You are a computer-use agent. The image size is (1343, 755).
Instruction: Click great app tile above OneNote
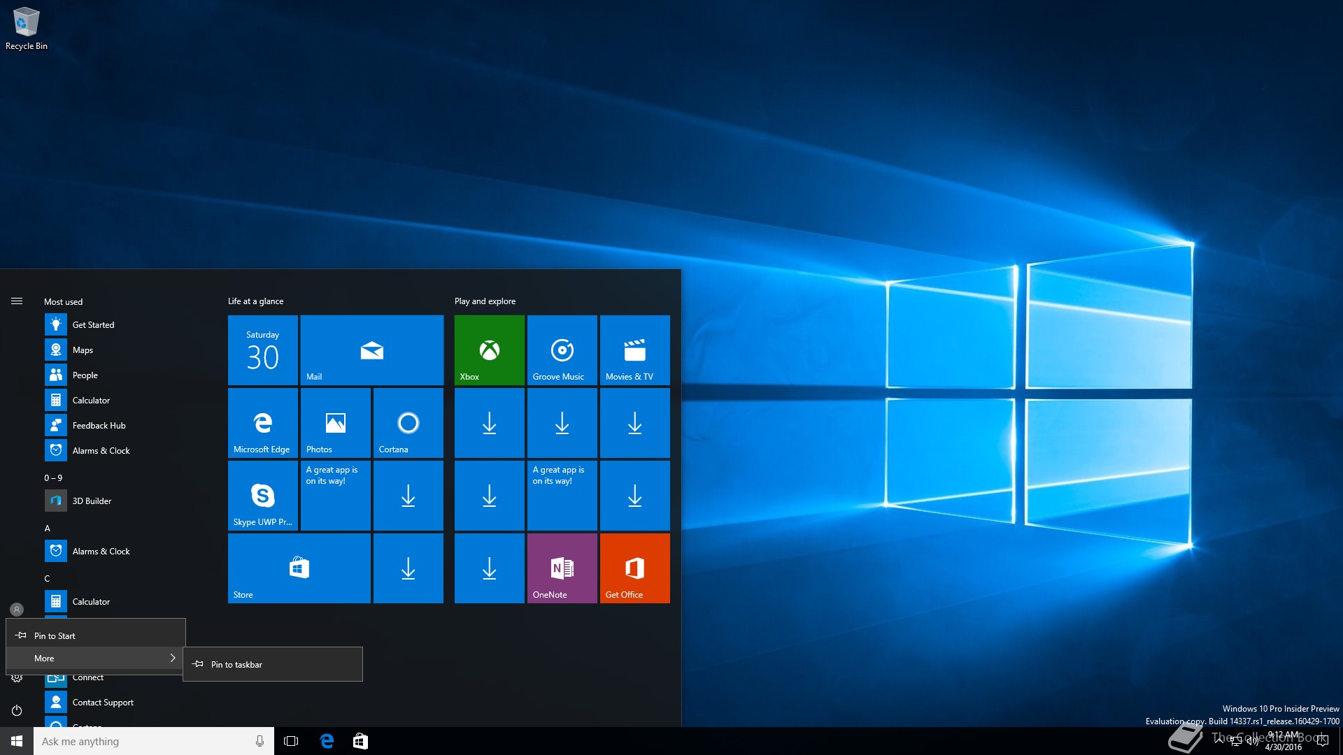pos(562,495)
